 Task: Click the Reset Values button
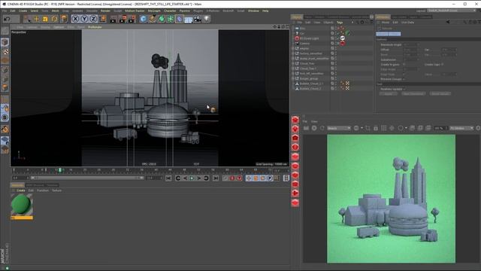tap(440, 93)
